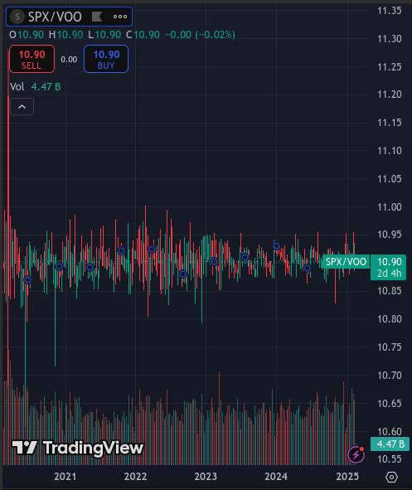412x490 pixels.
Task: Click the 10.90 current price axis label
Action: [389, 267]
